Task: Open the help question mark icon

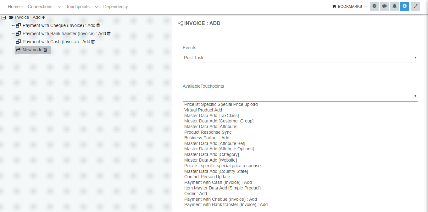Action: pos(374,6)
